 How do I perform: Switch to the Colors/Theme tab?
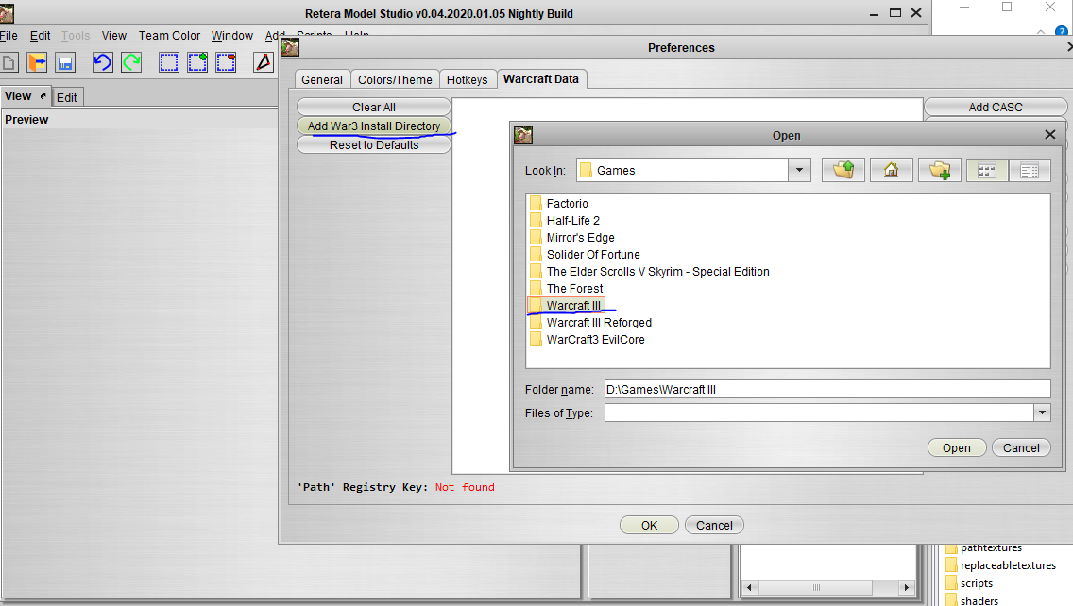395,80
